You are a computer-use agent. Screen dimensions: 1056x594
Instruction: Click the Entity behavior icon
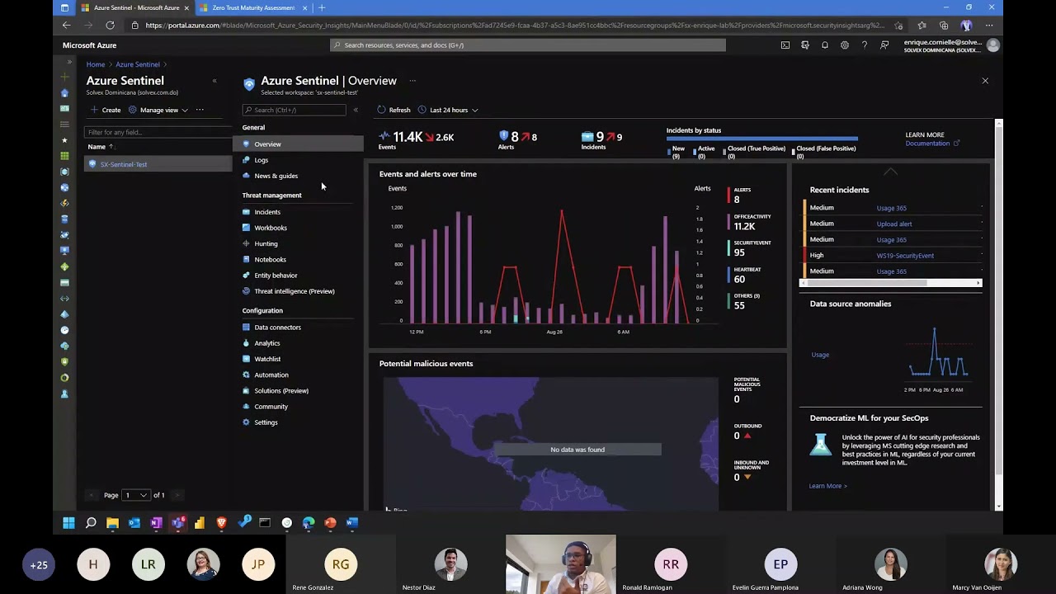click(x=246, y=276)
